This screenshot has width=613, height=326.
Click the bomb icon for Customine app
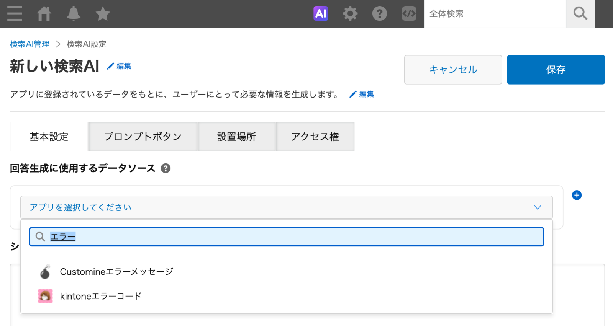click(45, 272)
